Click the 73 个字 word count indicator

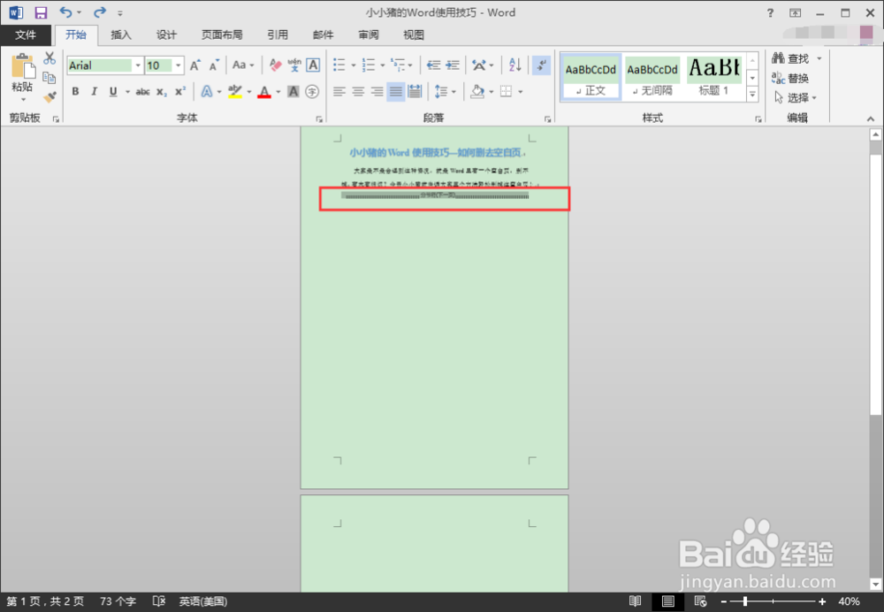[117, 601]
